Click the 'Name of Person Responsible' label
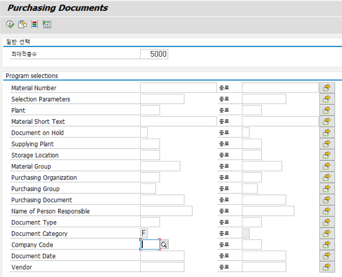342x277 pixels. [50, 211]
